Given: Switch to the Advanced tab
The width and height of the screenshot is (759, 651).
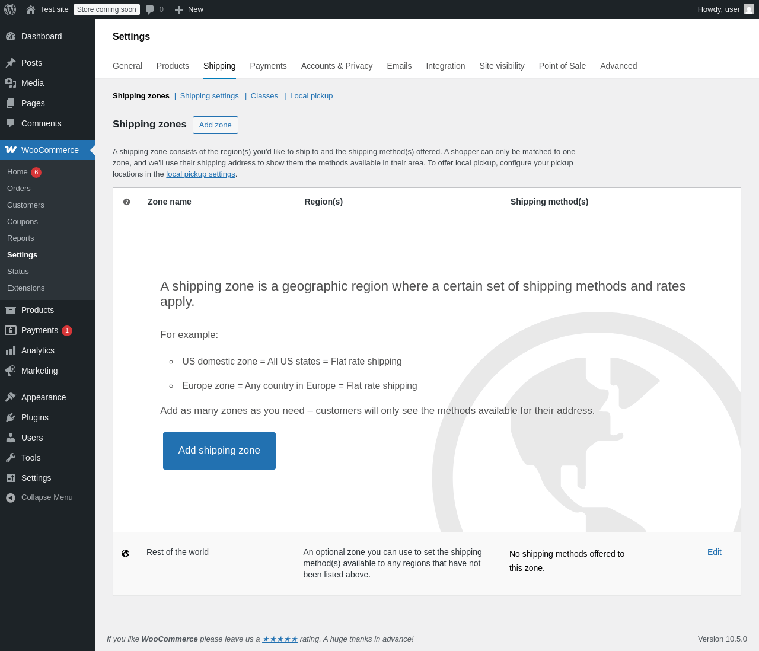Looking at the screenshot, I should (x=618, y=66).
